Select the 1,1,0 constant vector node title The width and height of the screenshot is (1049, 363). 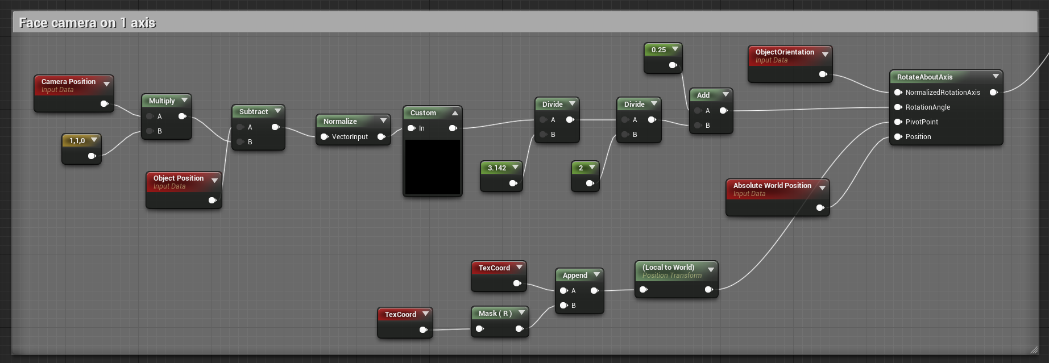(77, 140)
